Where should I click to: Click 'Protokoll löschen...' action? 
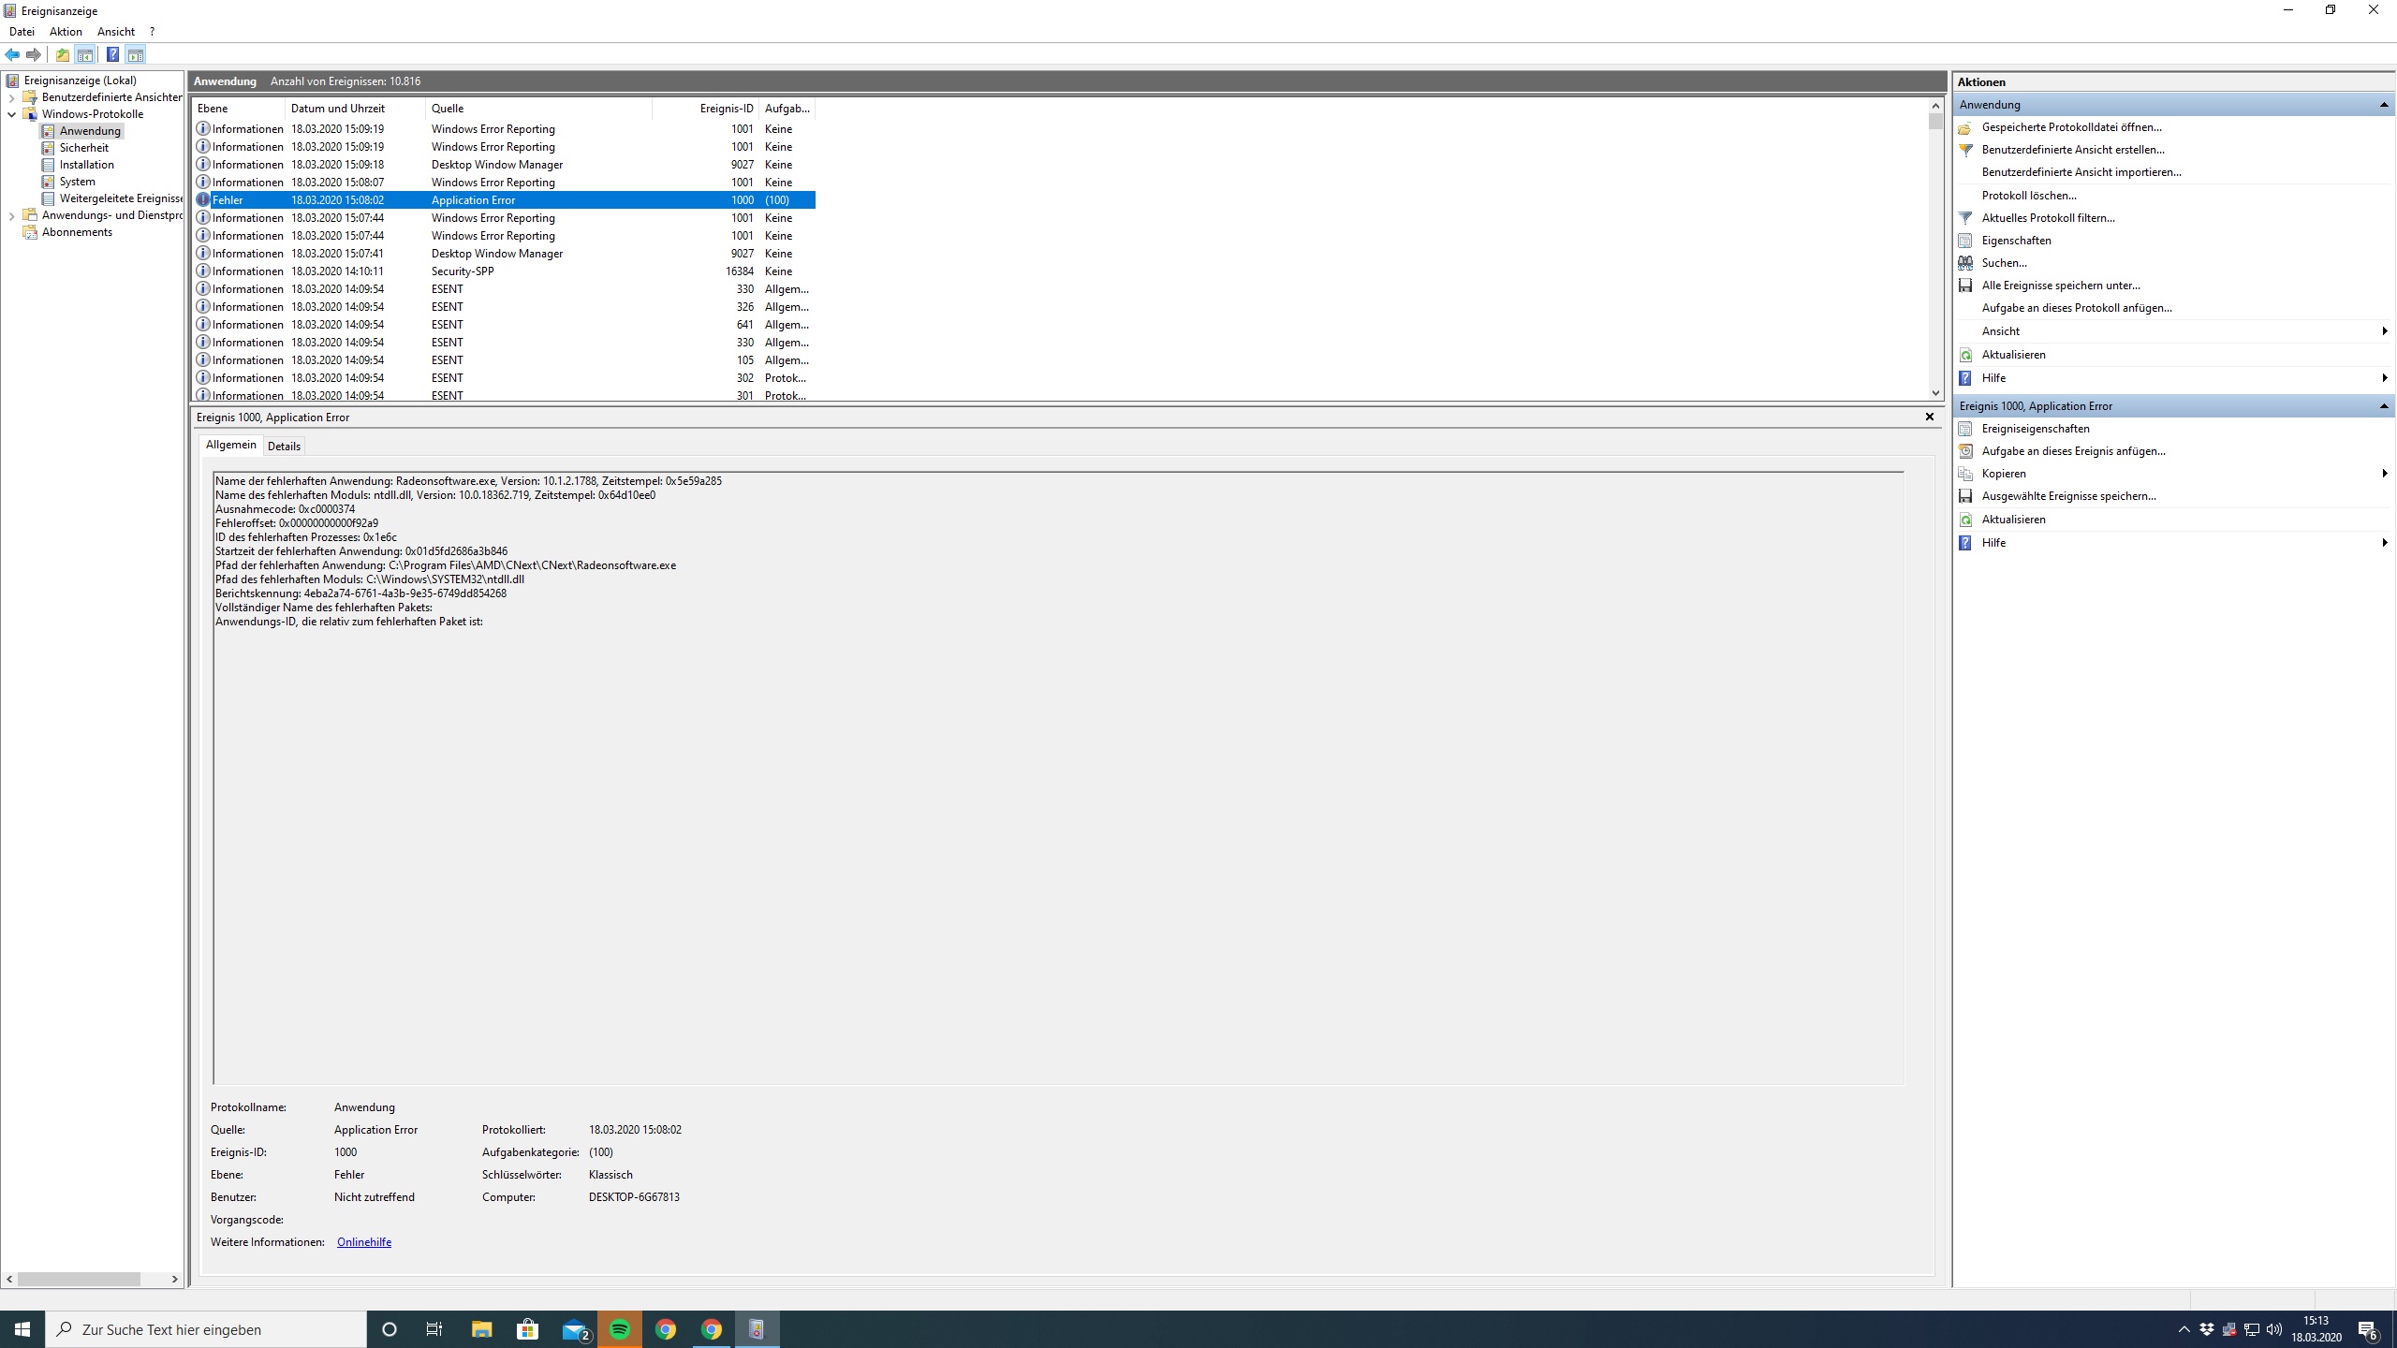tap(2028, 196)
